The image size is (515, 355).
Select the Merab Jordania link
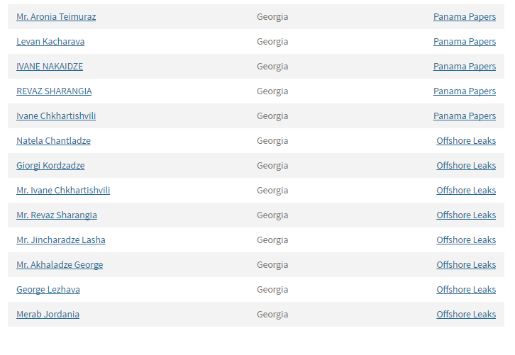pos(48,315)
